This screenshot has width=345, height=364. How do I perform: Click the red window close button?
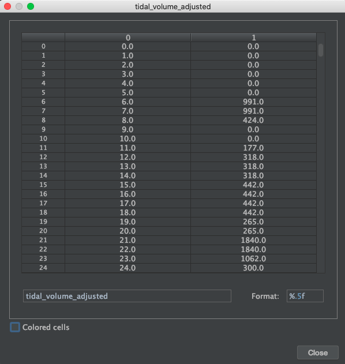pos(7,6)
